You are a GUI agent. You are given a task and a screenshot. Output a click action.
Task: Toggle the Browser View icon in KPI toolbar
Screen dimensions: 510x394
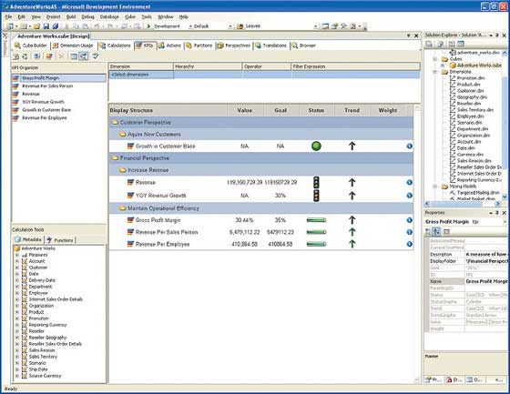point(84,56)
